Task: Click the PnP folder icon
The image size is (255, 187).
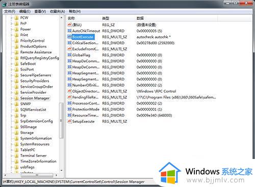Action: pos(16,23)
